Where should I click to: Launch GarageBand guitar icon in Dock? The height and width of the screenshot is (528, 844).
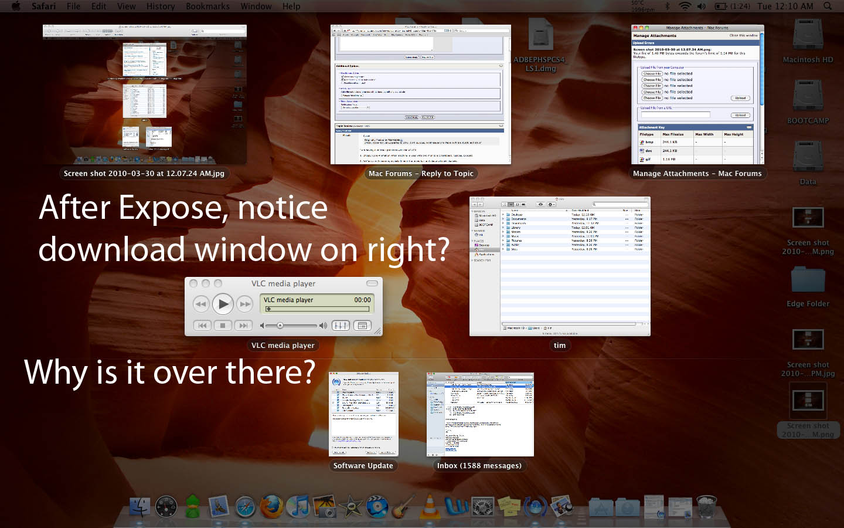pyautogui.click(x=403, y=506)
